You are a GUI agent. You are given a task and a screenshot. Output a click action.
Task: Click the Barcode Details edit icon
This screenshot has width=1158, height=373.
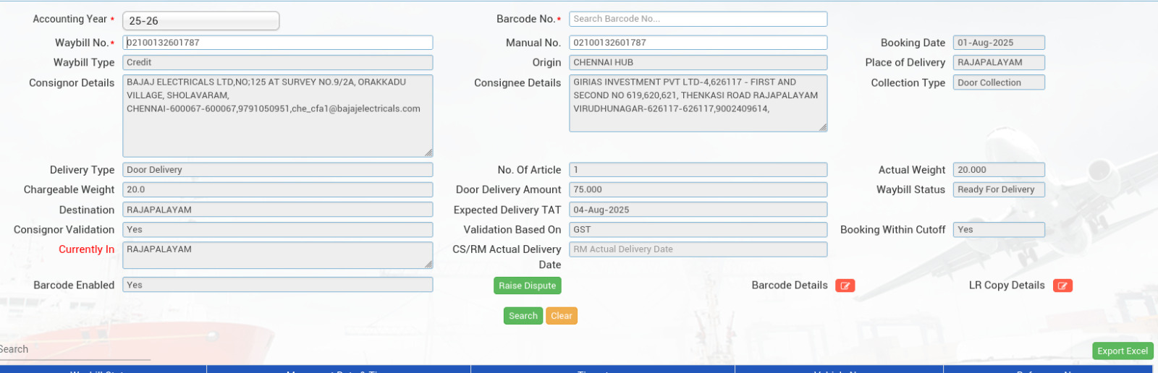coord(845,286)
